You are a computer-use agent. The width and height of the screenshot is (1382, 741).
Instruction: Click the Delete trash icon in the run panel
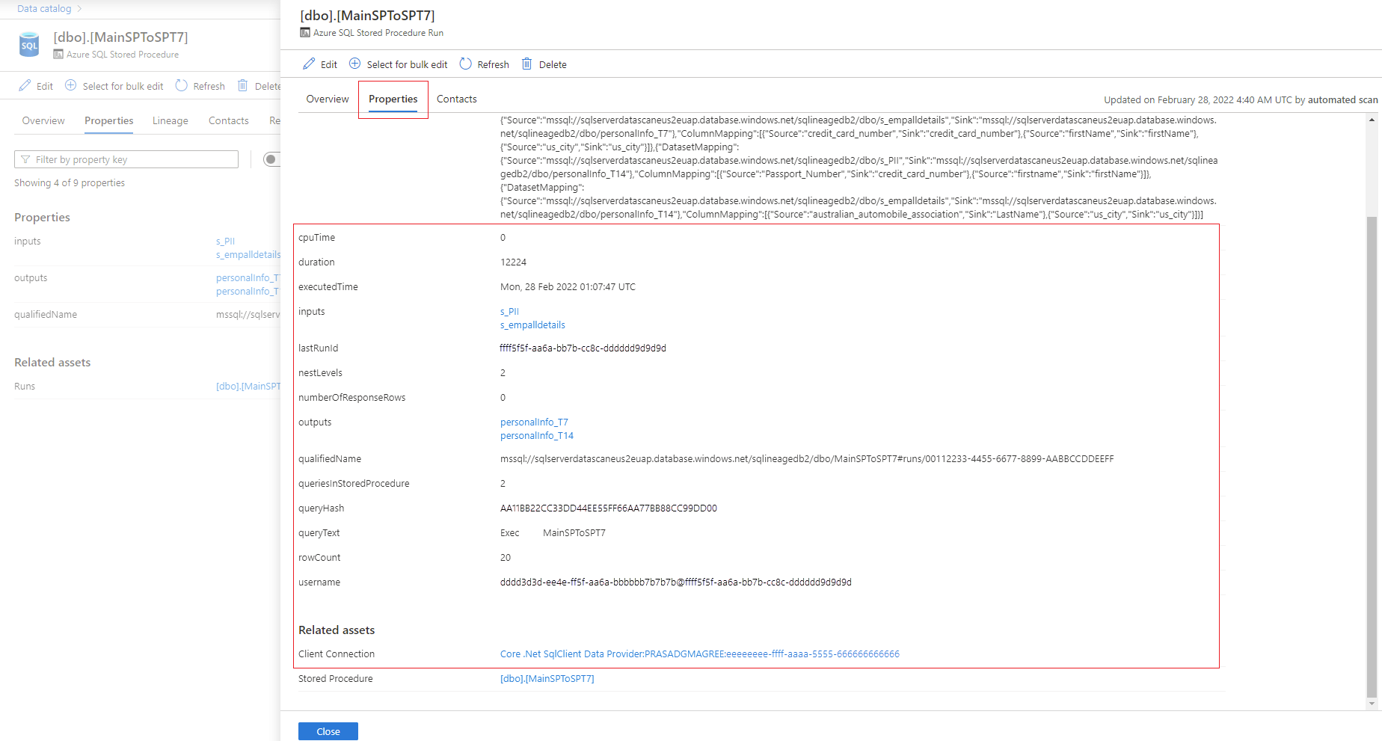click(527, 64)
